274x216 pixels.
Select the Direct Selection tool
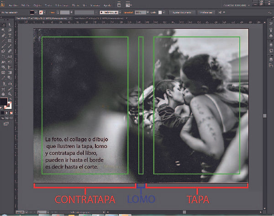pos(10,25)
